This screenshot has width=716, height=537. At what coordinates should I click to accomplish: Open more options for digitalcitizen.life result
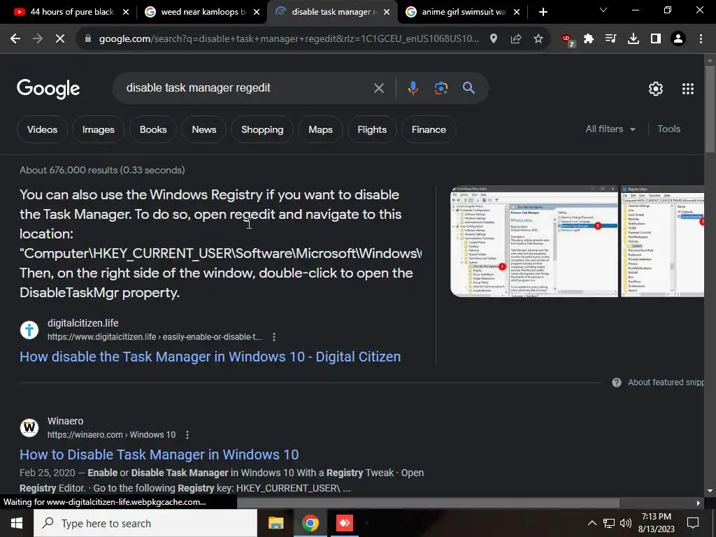[274, 337]
